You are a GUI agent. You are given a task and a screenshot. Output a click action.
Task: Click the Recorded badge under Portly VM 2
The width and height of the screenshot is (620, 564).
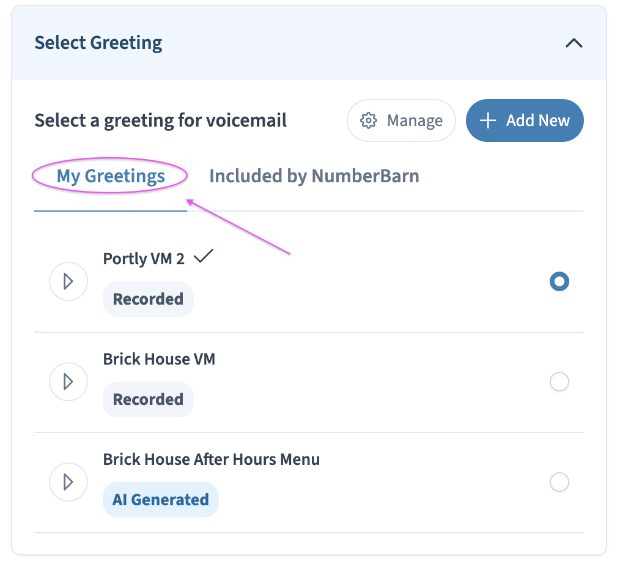[149, 299]
